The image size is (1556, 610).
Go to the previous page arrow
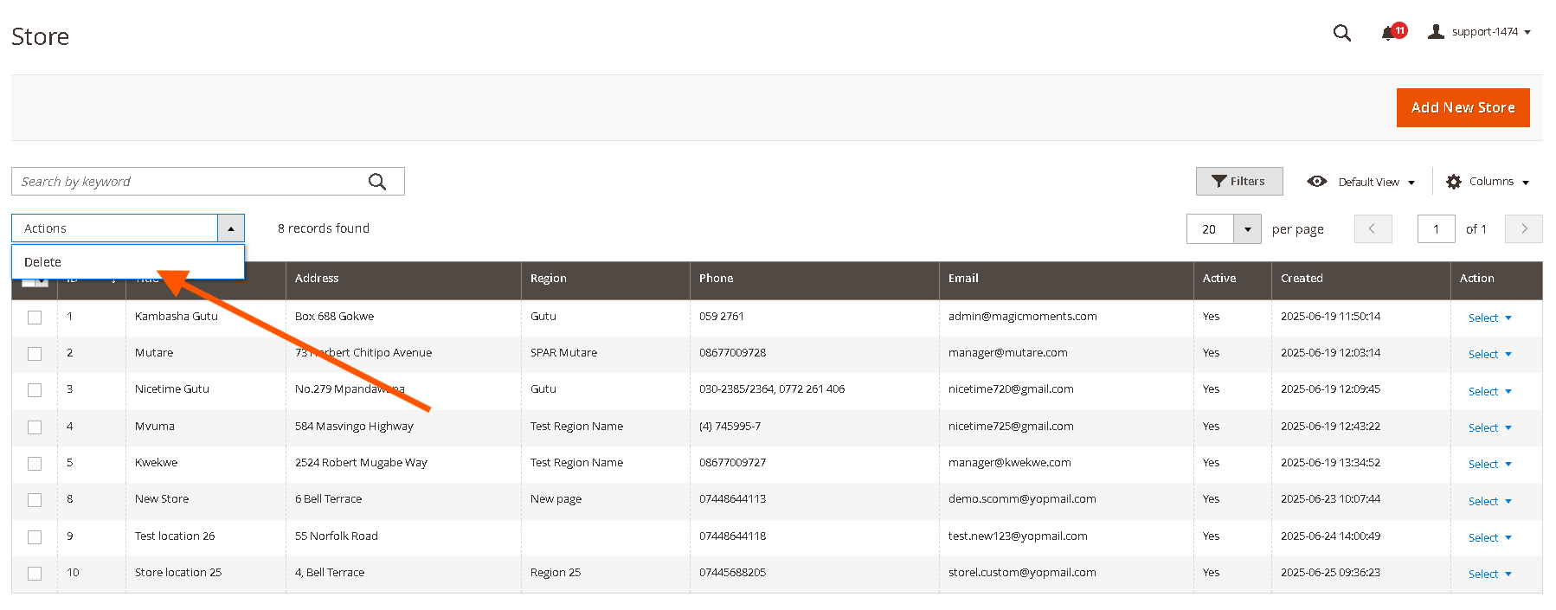point(1373,229)
